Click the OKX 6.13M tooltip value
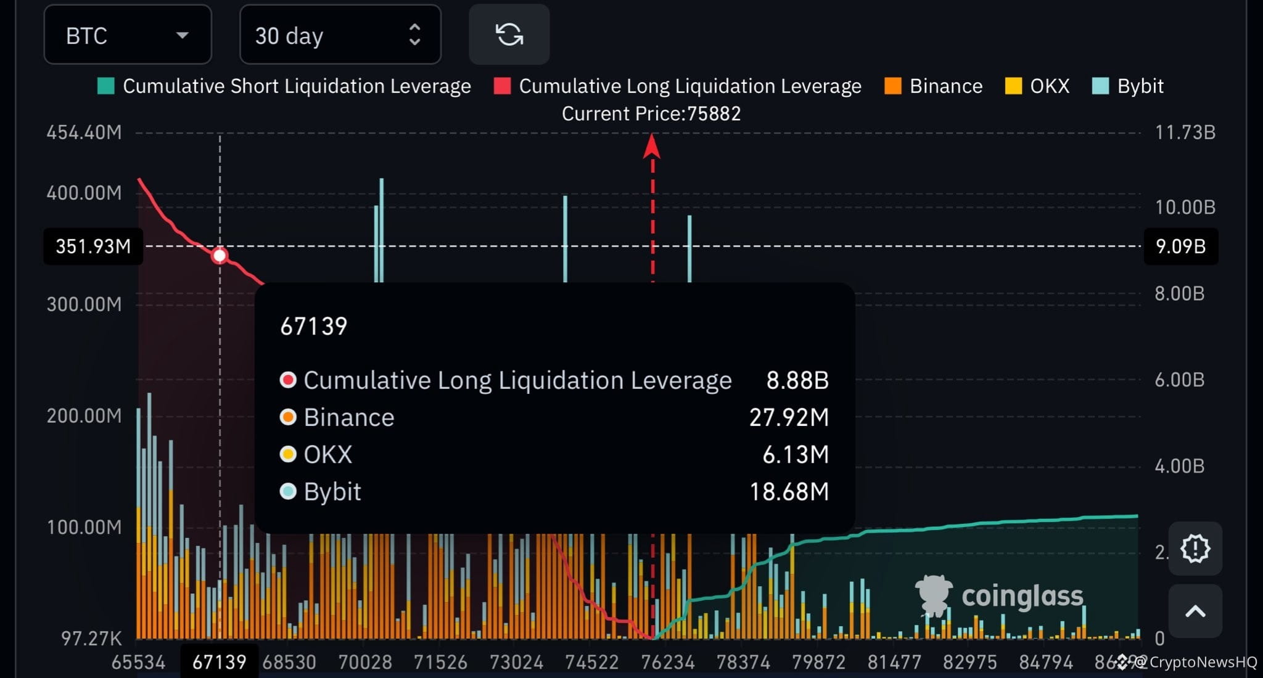Viewport: 1263px width, 678px height. 796,455
